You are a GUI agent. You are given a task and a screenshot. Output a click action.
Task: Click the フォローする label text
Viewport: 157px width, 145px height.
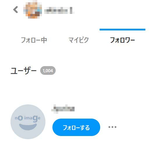pos(76,128)
